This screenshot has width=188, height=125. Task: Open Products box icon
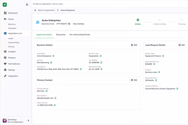click(x=5, y=58)
